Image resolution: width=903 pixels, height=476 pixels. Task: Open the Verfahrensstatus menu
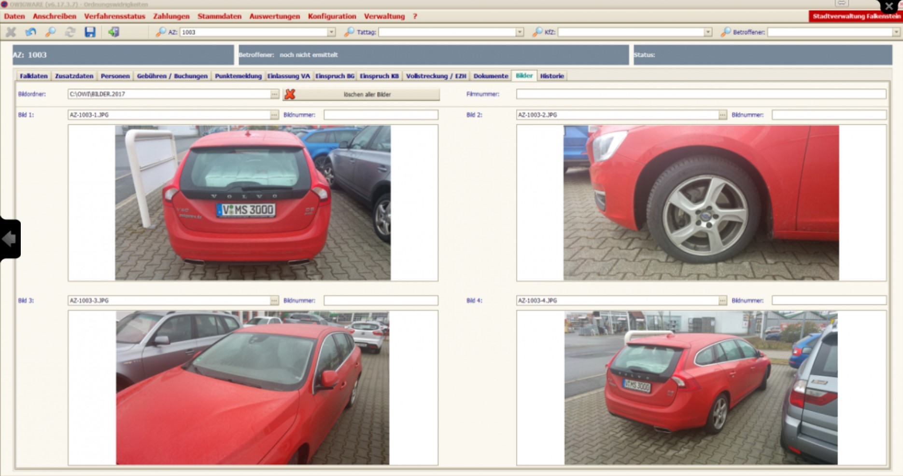coord(114,16)
